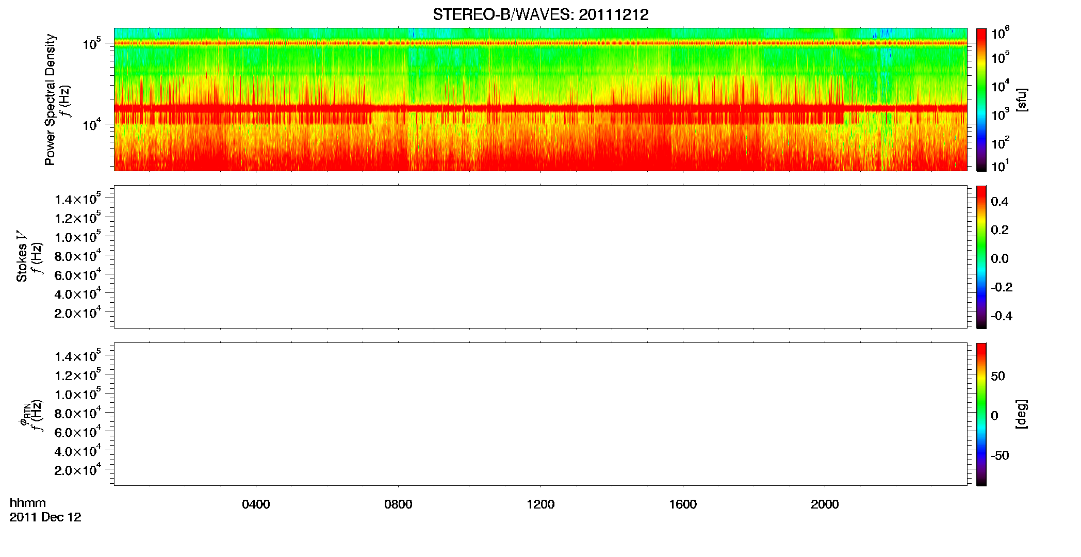Click the 1200 time tick label
This screenshot has width=1081, height=557.
coord(540,504)
